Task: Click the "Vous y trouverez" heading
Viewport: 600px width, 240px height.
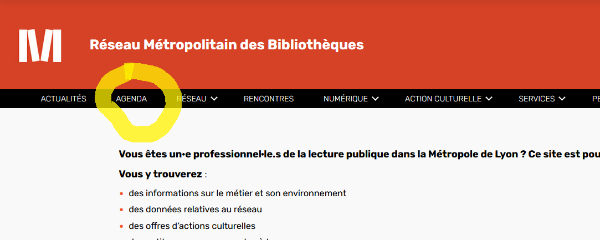Action: (161, 174)
